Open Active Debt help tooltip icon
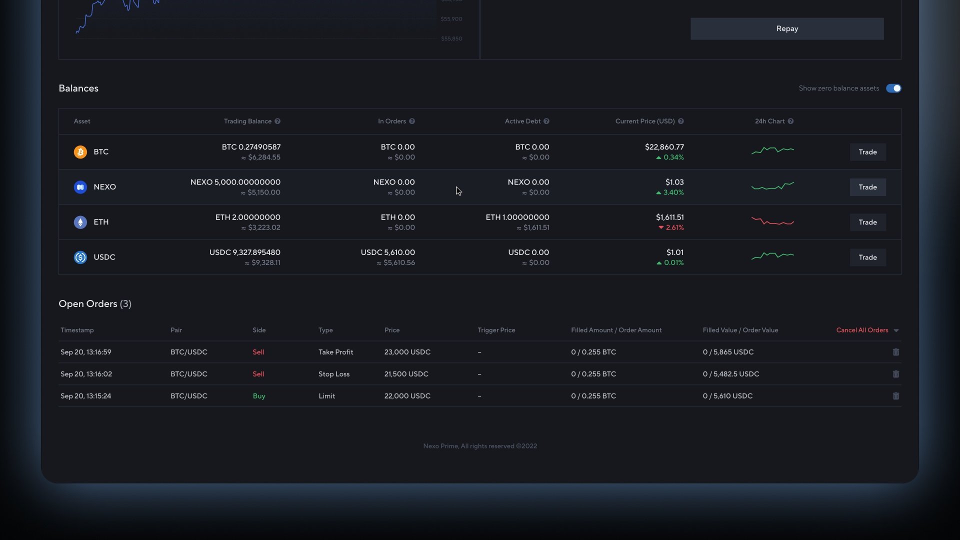This screenshot has height=540, width=960. coord(546,121)
